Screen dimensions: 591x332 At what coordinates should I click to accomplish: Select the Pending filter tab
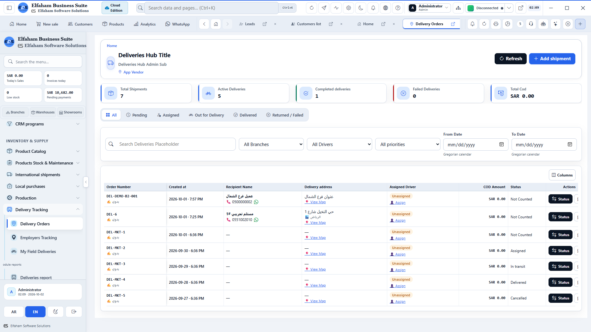[137, 115]
